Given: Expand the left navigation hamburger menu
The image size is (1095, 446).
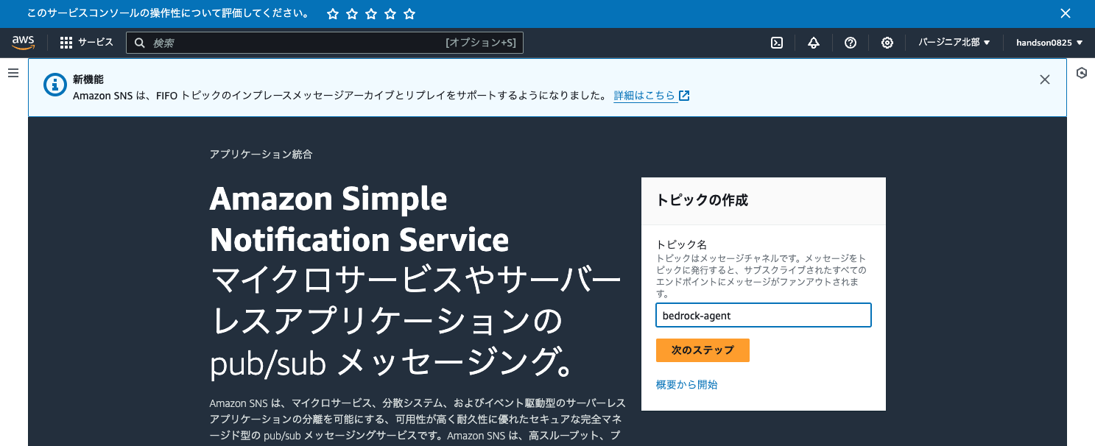Looking at the screenshot, I should pyautogui.click(x=13, y=73).
